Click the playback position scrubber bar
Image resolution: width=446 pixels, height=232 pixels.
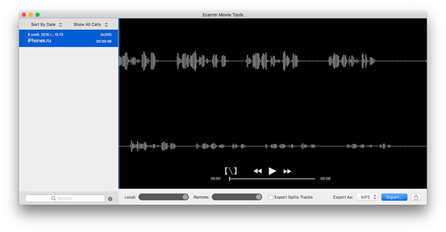(x=272, y=179)
